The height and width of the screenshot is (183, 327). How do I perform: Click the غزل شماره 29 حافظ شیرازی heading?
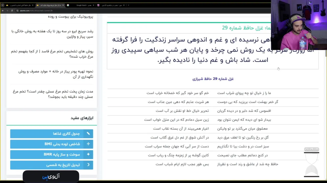coord(213,79)
